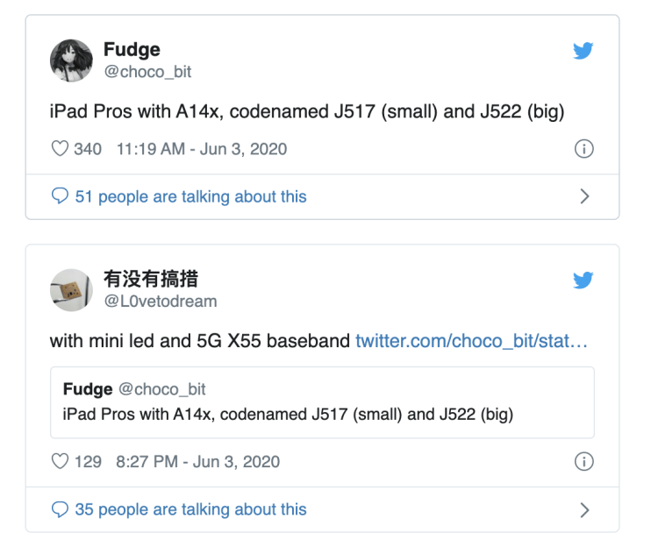
Task: Open timestamp 8:27 PM - Jun 3, 2020
Action: coord(197,461)
